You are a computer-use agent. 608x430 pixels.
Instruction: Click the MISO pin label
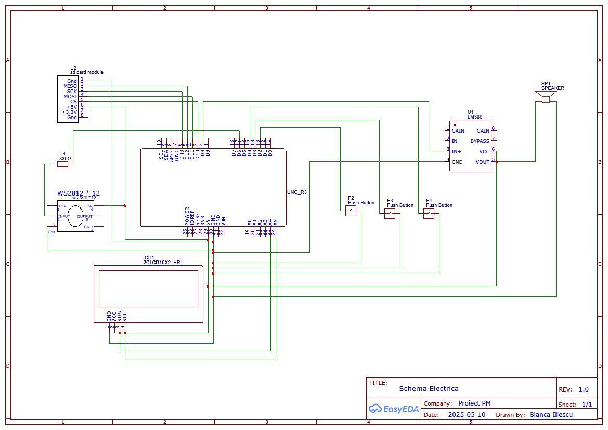coord(70,86)
